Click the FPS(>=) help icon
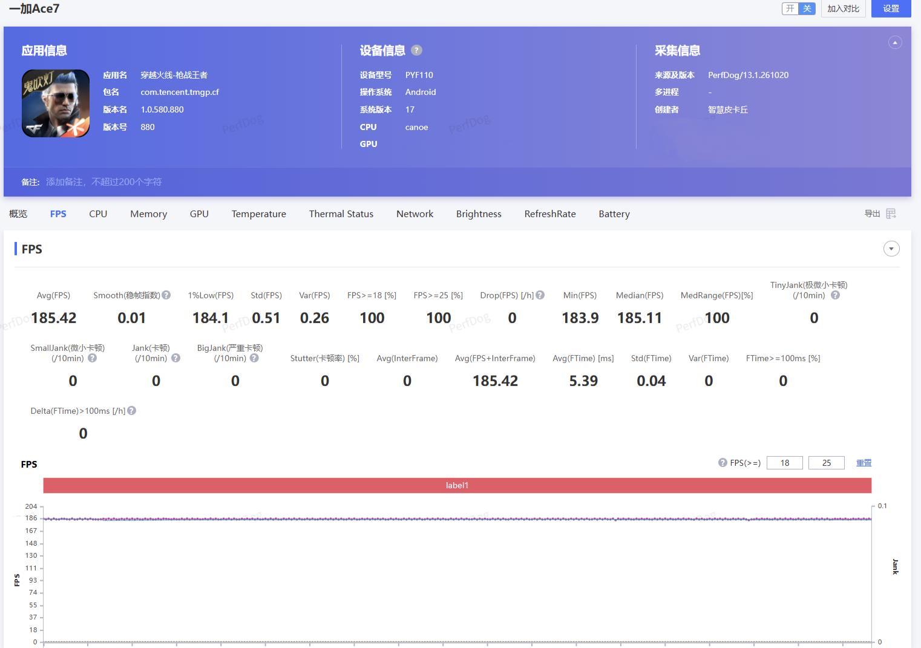Image resolution: width=921 pixels, height=648 pixels. 723,463
